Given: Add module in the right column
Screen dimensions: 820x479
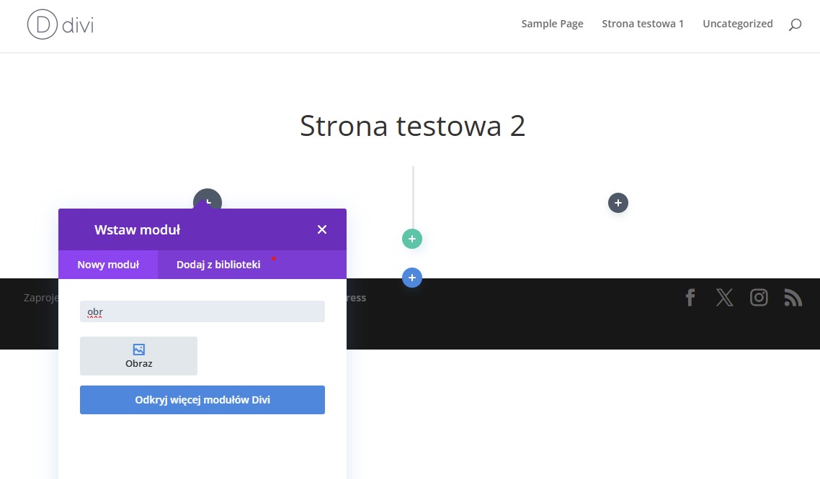Looking at the screenshot, I should [x=618, y=203].
